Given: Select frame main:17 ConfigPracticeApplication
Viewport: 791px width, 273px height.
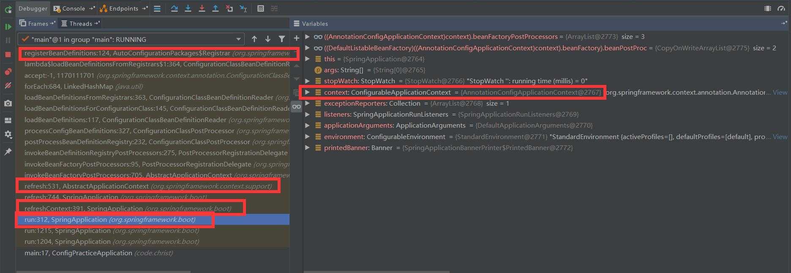Looking at the screenshot, I should pyautogui.click(x=153, y=253).
